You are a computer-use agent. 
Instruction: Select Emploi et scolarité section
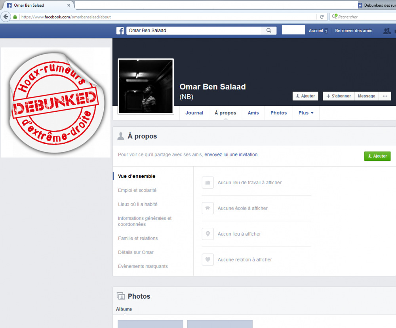point(137,190)
